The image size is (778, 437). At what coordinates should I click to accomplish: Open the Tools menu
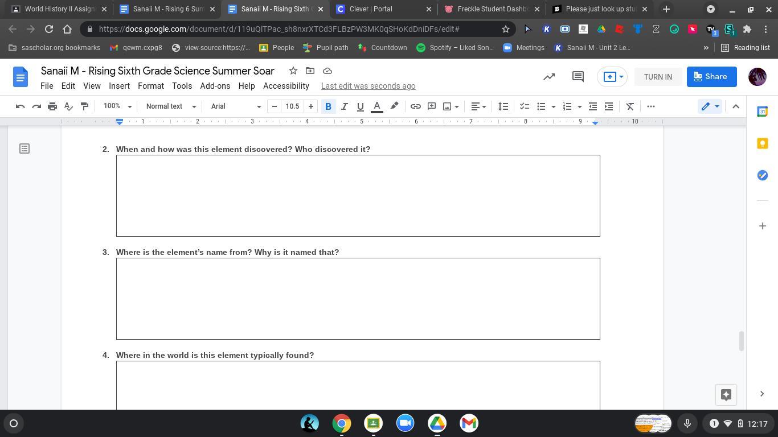(182, 86)
